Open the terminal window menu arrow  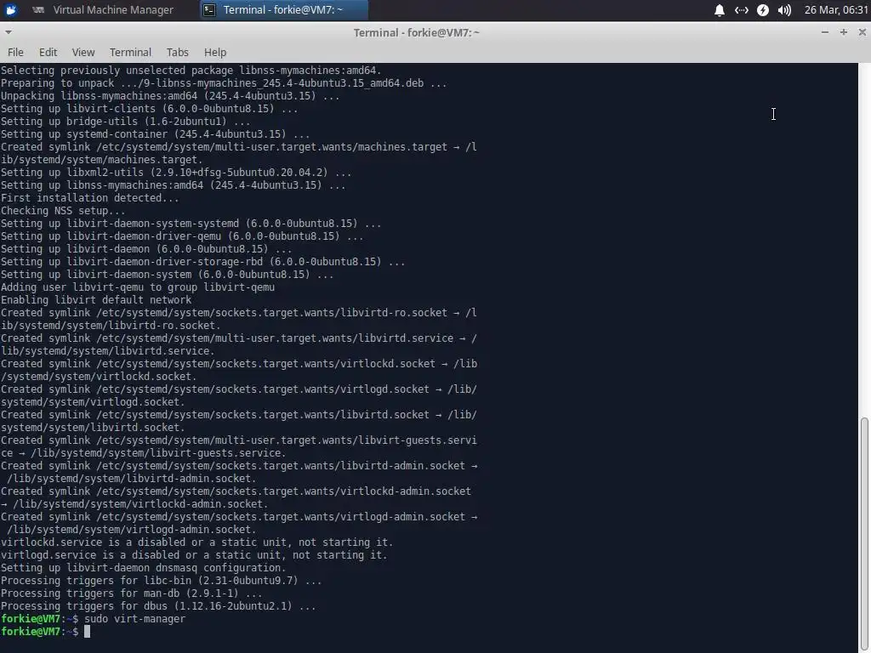tap(8, 32)
